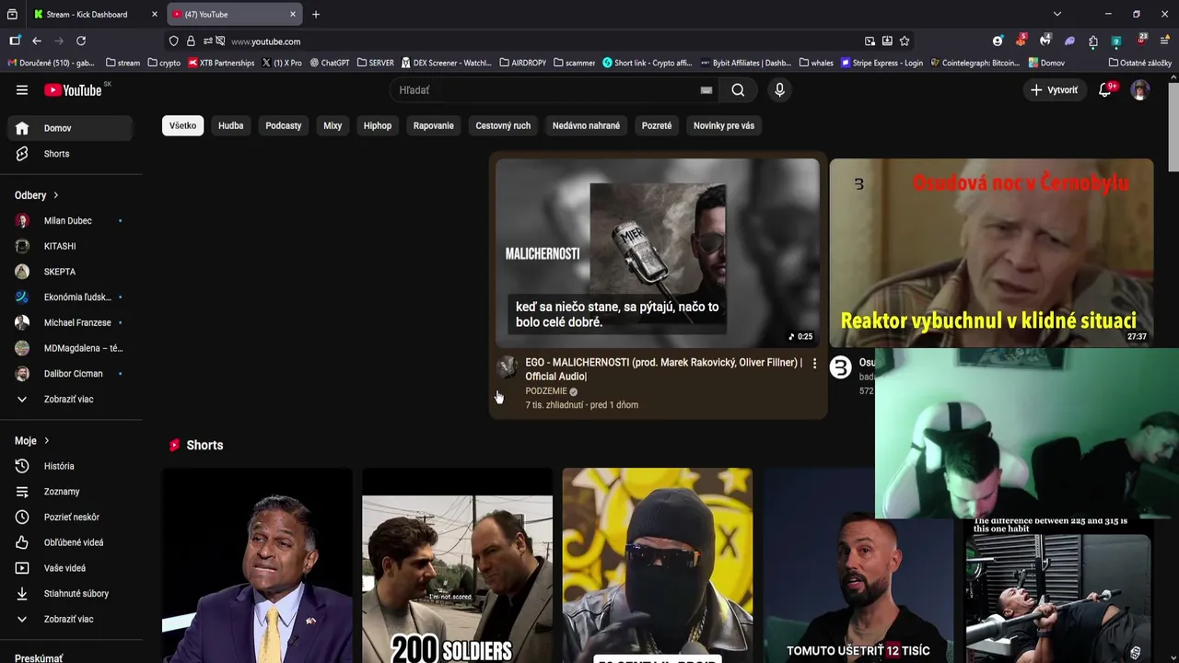Open the AIRDROPY bookmarks folder
Screen dimensions: 1179x663
pos(523,63)
